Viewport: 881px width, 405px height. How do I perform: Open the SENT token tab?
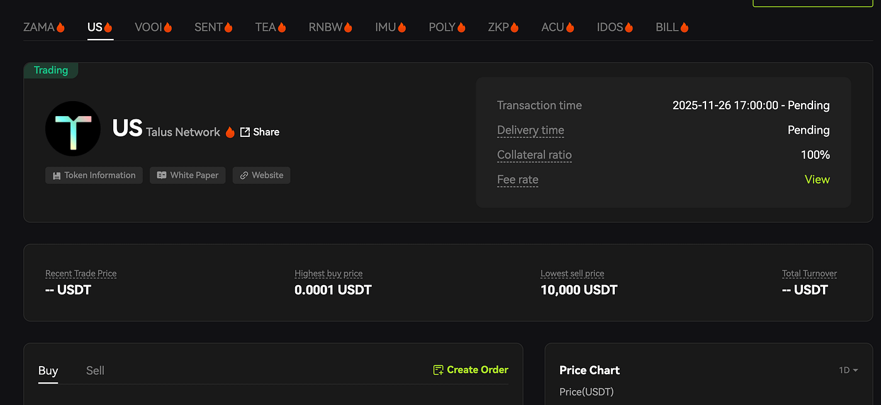[213, 27]
